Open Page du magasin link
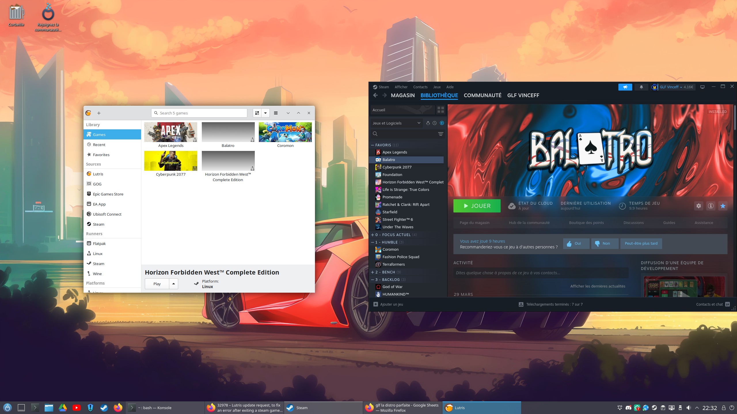Viewport: 737px width, 414px height. pos(474,223)
